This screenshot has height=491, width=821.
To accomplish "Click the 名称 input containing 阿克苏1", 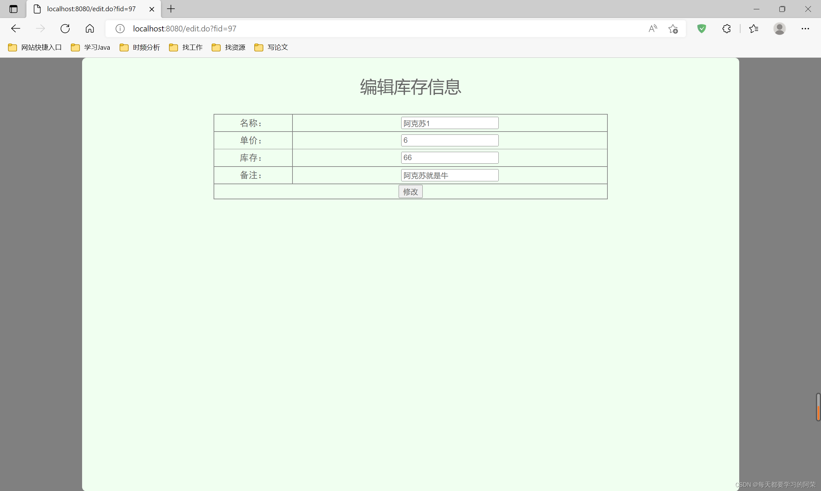I will [450, 123].
